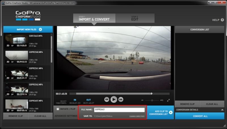This screenshot has width=227, height=129.
Task: Fast forward the video playback
Action: point(121,100)
